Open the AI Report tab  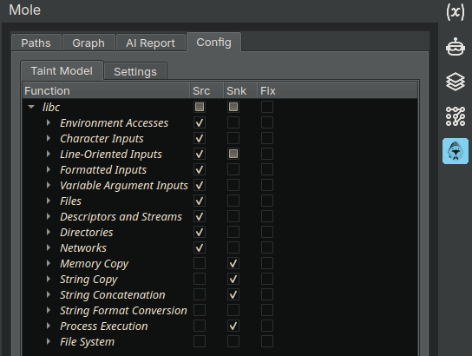[x=150, y=43]
